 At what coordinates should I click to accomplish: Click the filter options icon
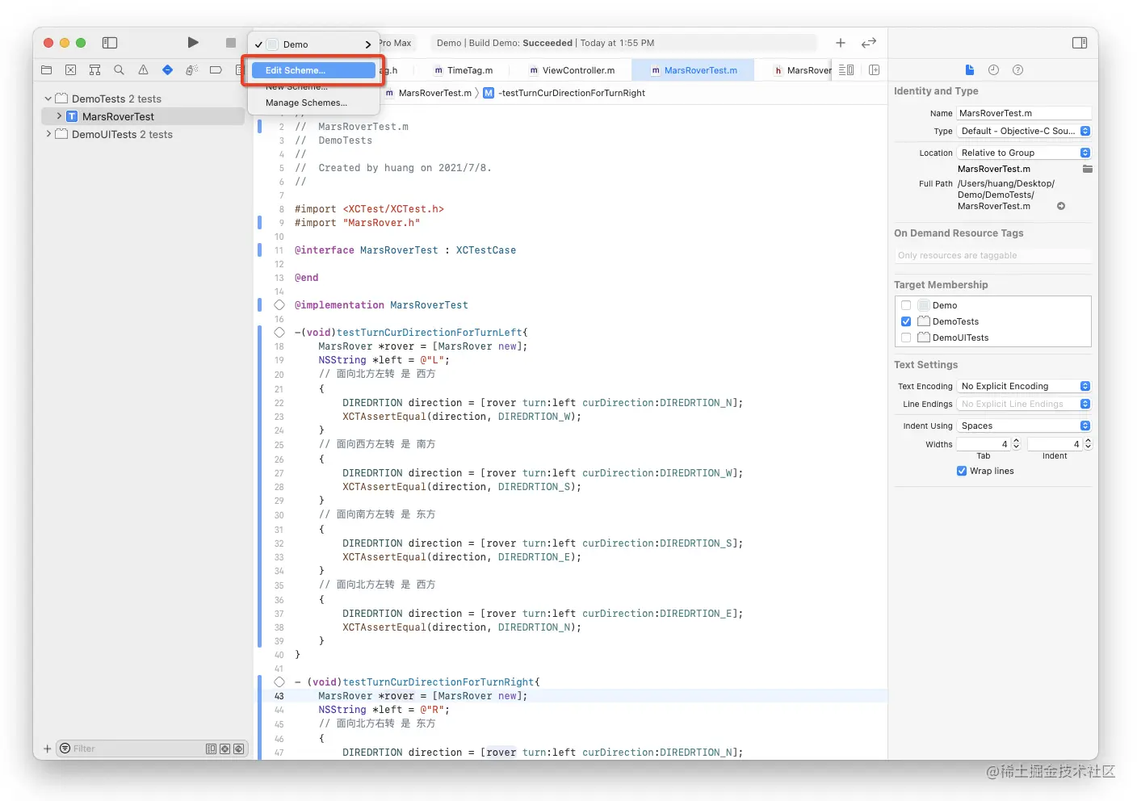65,749
